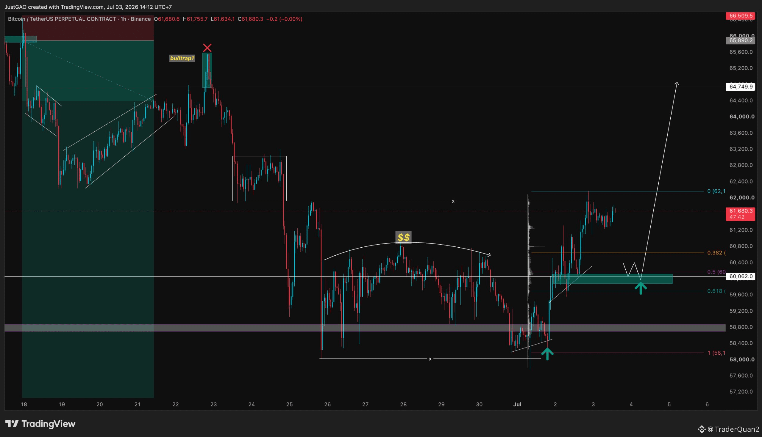The width and height of the screenshot is (762, 437).
Task: Click the date axis label 30
Action: click(x=479, y=405)
